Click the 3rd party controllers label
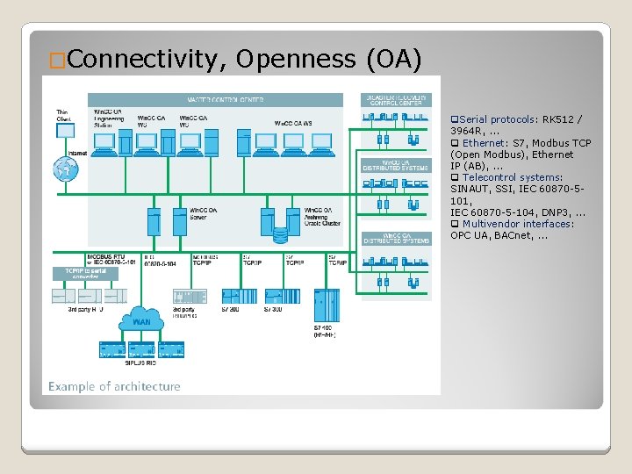Image resolution: width=632 pixels, height=474 pixels. pos(184,312)
